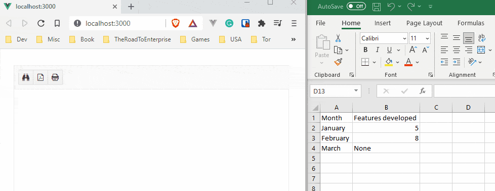
Task: Click the print icon in the viewer toolbar
Action: click(55, 77)
